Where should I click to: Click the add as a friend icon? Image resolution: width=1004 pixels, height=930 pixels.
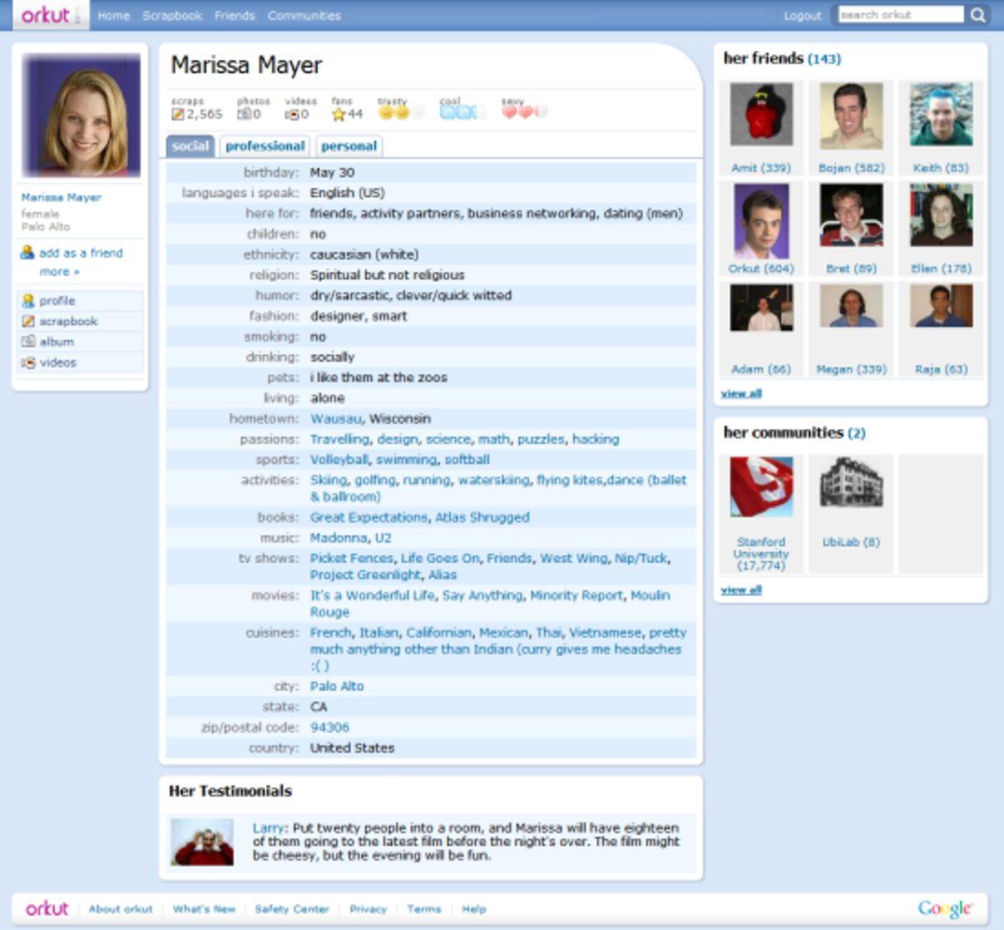click(x=28, y=252)
